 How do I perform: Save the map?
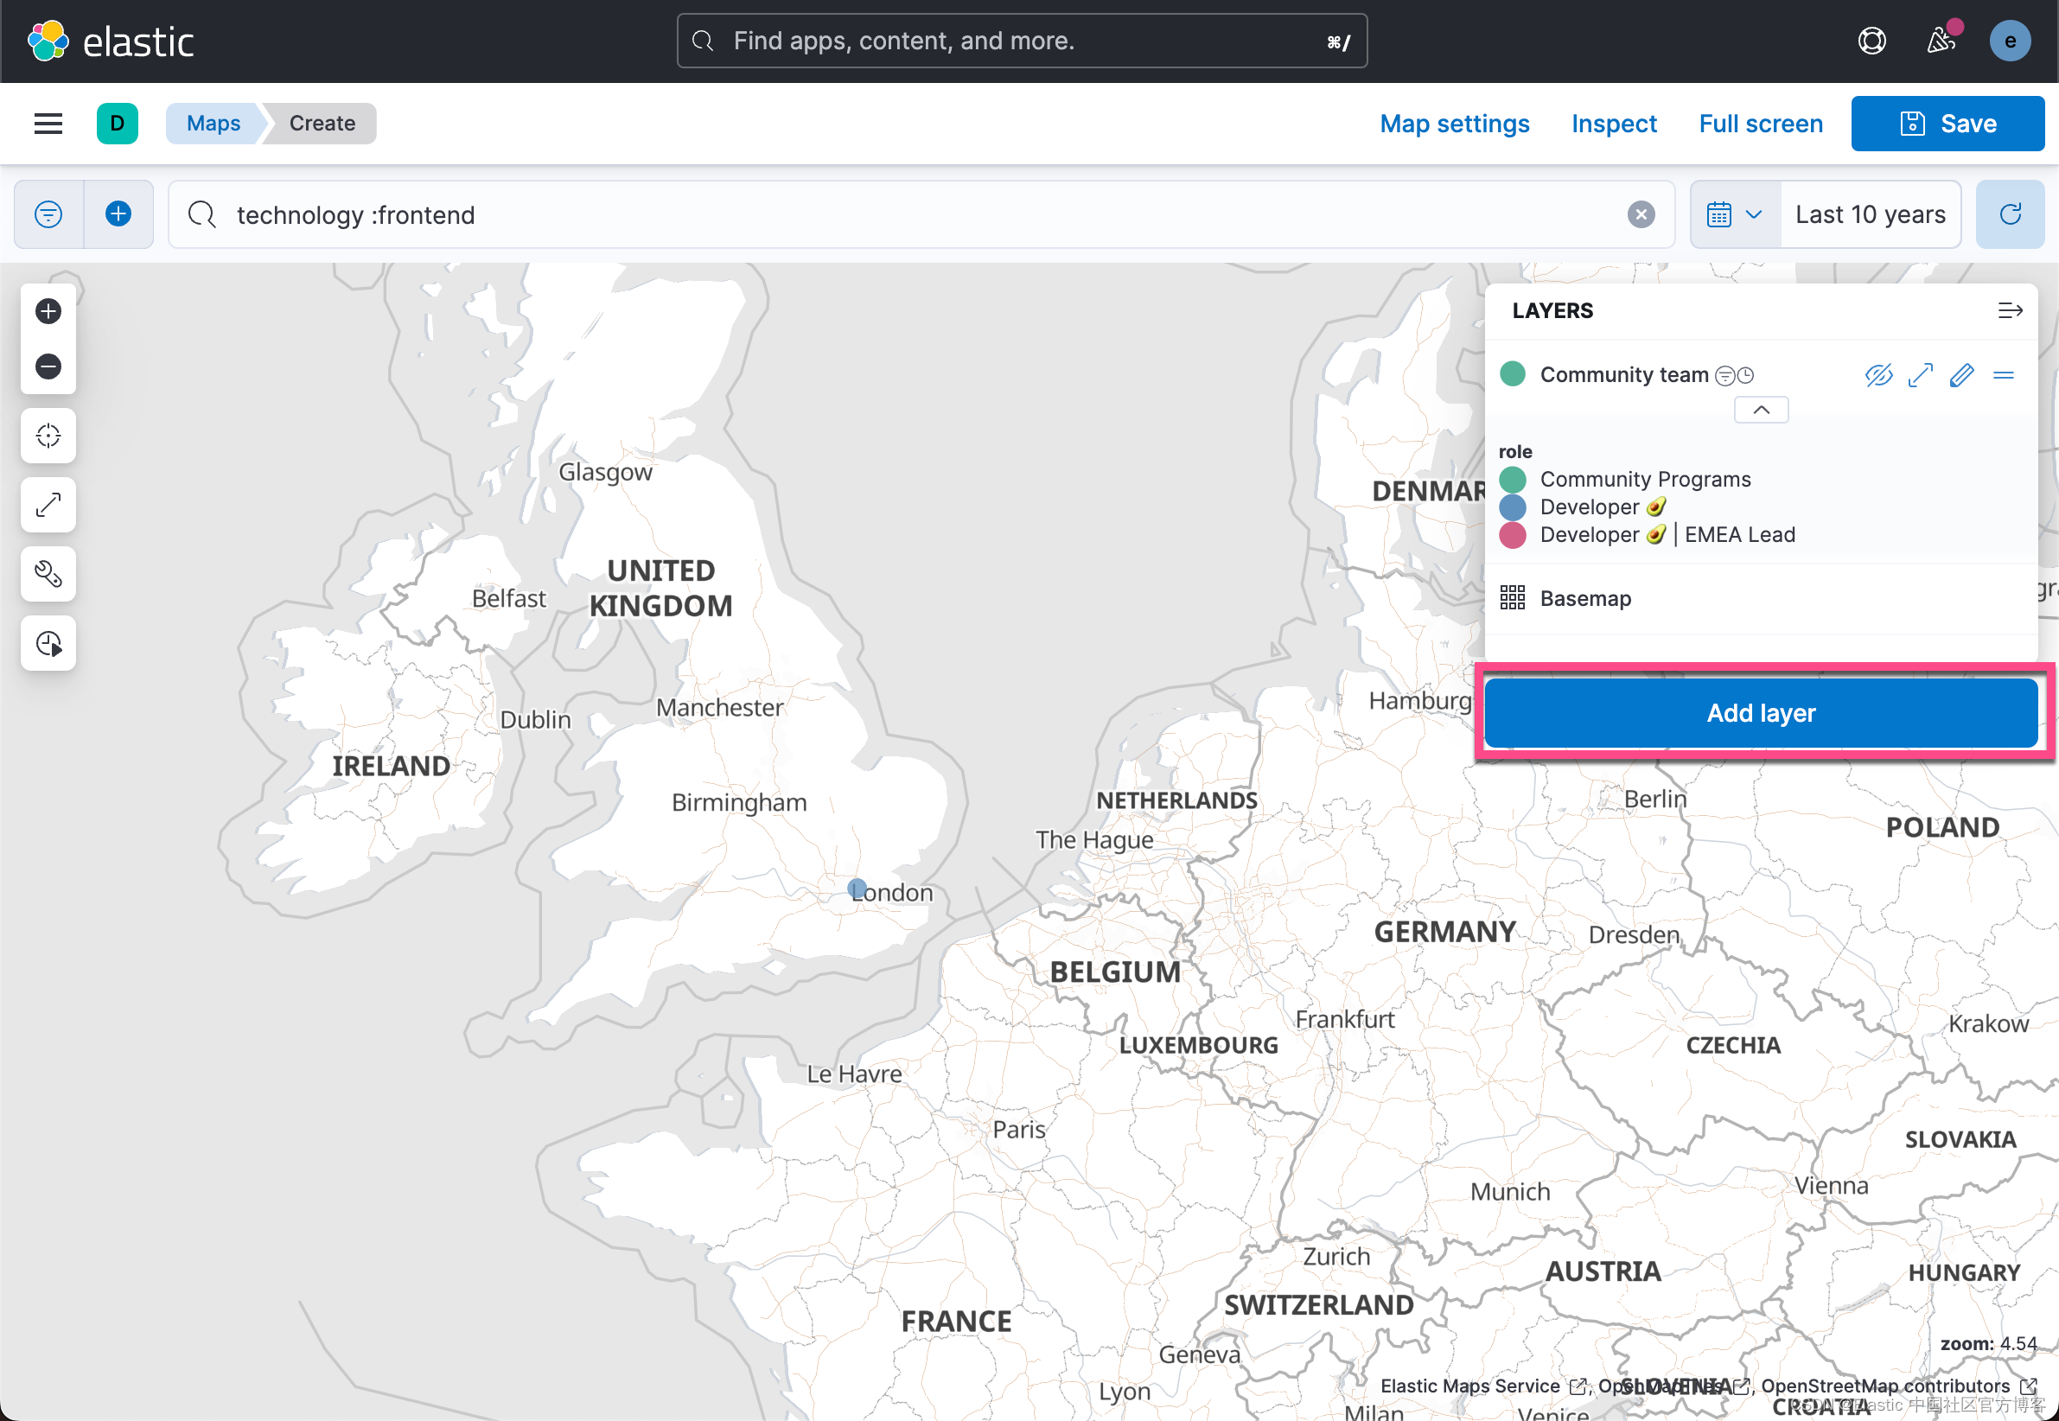1947,123
